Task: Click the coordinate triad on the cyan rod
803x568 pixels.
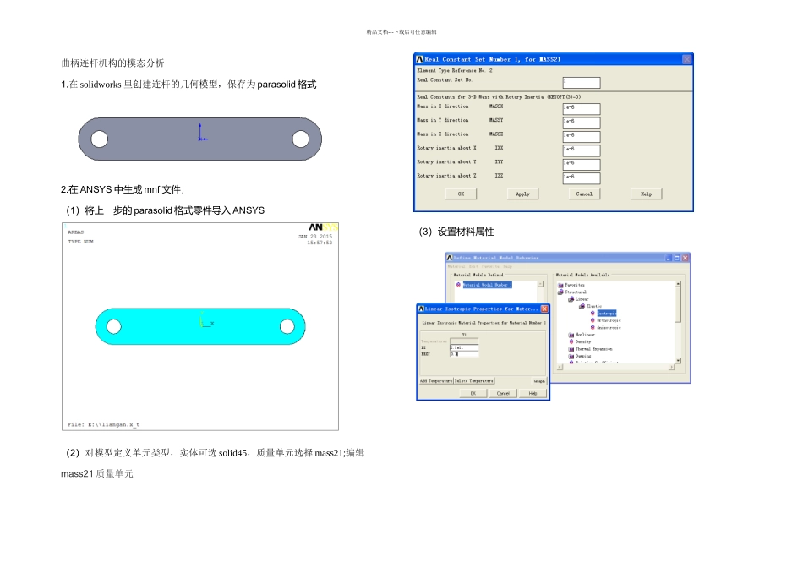Action: click(x=206, y=319)
